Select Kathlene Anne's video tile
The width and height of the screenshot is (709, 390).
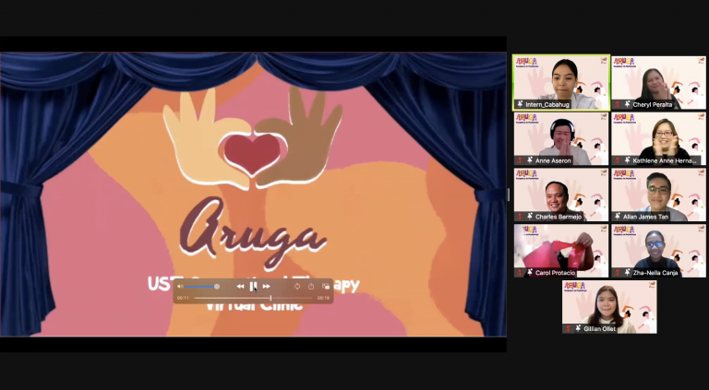(x=658, y=138)
